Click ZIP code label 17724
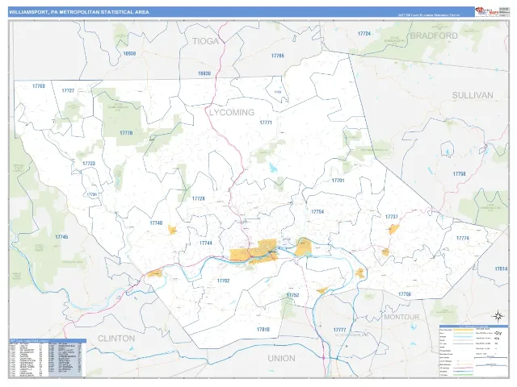This screenshot has width=517, height=387. click(x=364, y=34)
